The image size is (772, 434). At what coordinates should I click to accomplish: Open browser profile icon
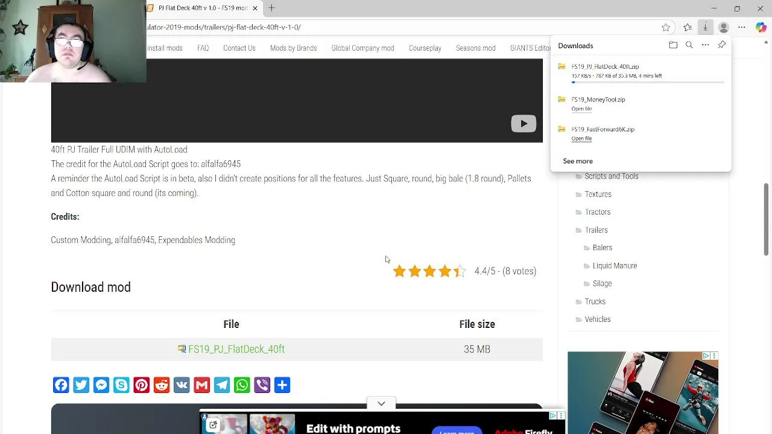pos(724,27)
